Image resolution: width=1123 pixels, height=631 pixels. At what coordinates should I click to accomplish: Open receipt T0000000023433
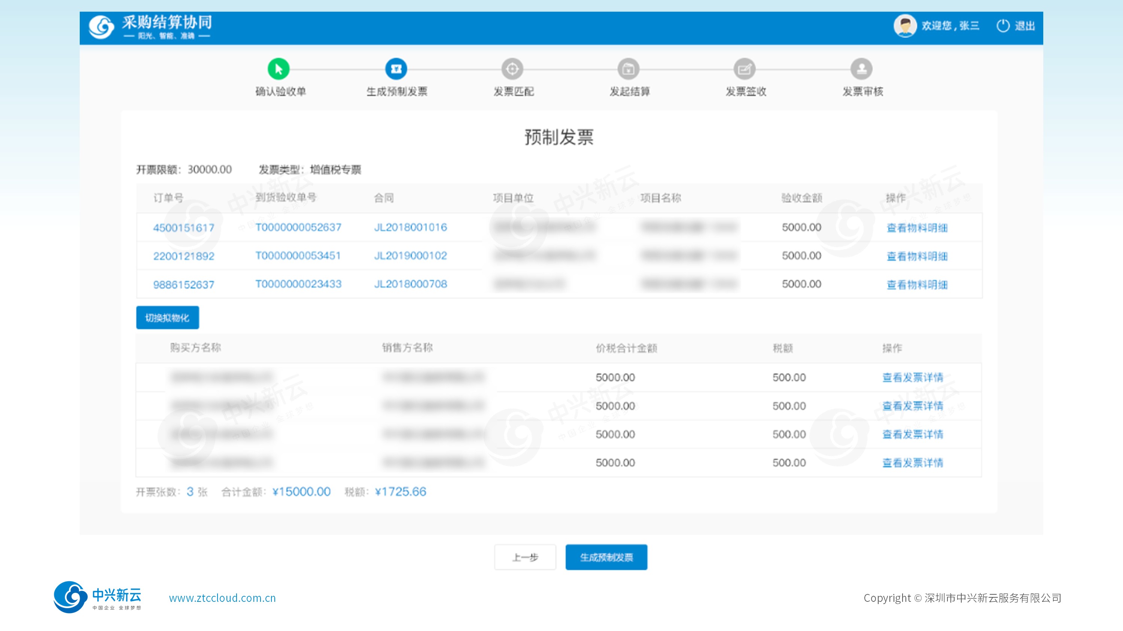pos(298,284)
